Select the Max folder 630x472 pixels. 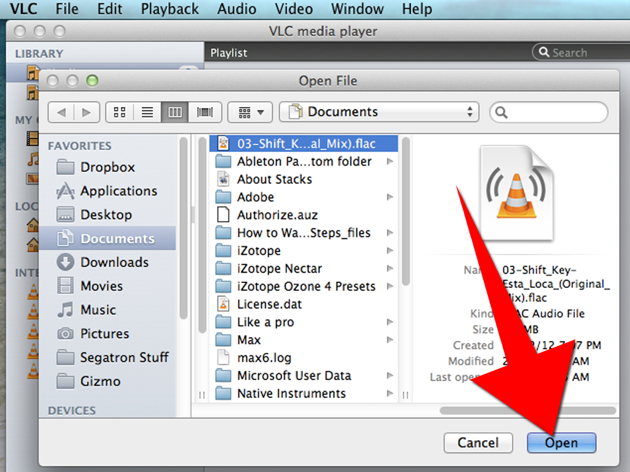click(x=303, y=340)
